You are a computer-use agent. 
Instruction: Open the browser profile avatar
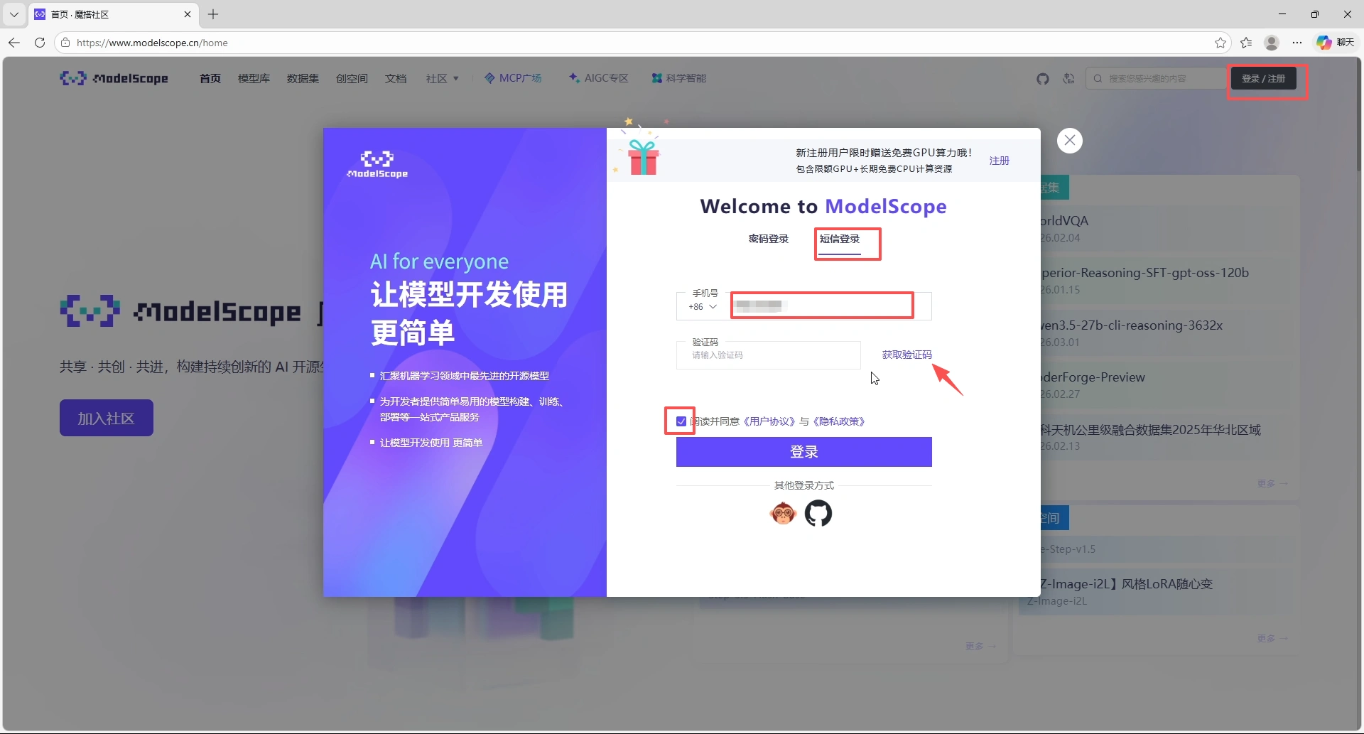point(1272,43)
